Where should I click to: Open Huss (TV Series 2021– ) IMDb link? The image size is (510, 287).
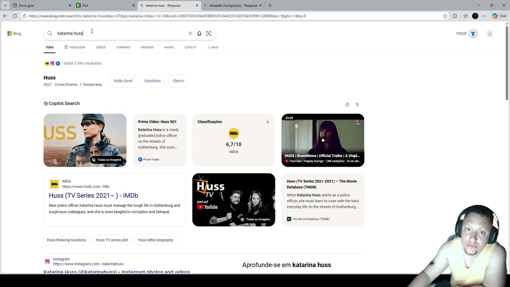(x=93, y=196)
